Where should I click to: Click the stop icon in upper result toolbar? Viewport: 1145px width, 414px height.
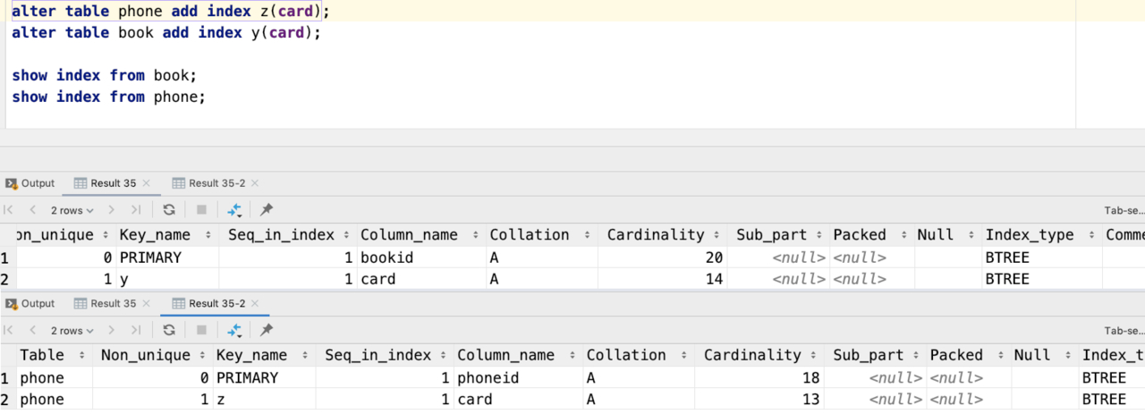point(201,210)
